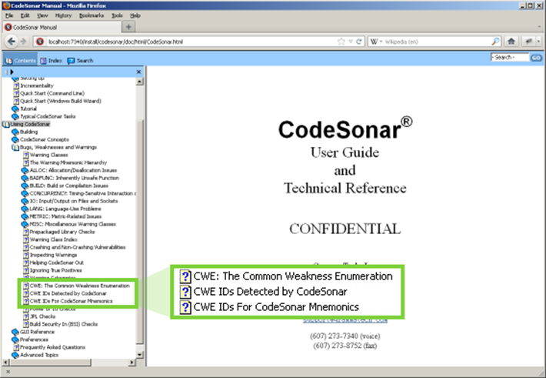This screenshot has width=546, height=378.
Task: Click the help Search input field
Action: pyautogui.click(x=510, y=57)
